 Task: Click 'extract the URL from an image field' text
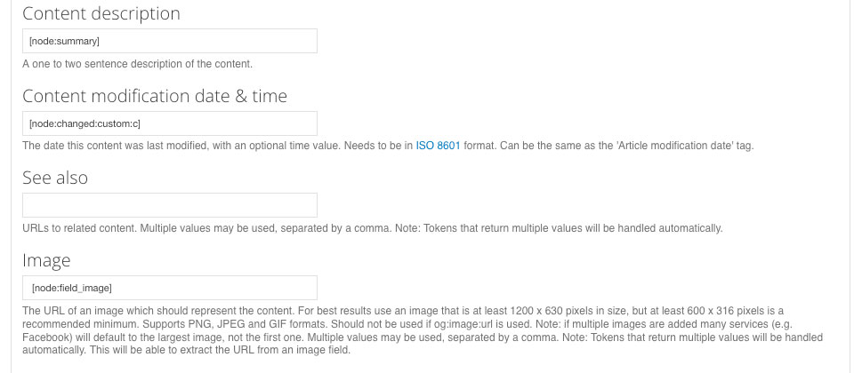pyautogui.click(x=267, y=351)
